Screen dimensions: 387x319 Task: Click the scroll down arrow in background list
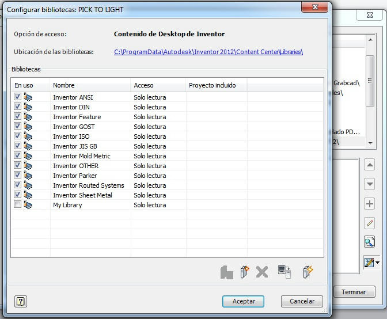tap(370, 143)
